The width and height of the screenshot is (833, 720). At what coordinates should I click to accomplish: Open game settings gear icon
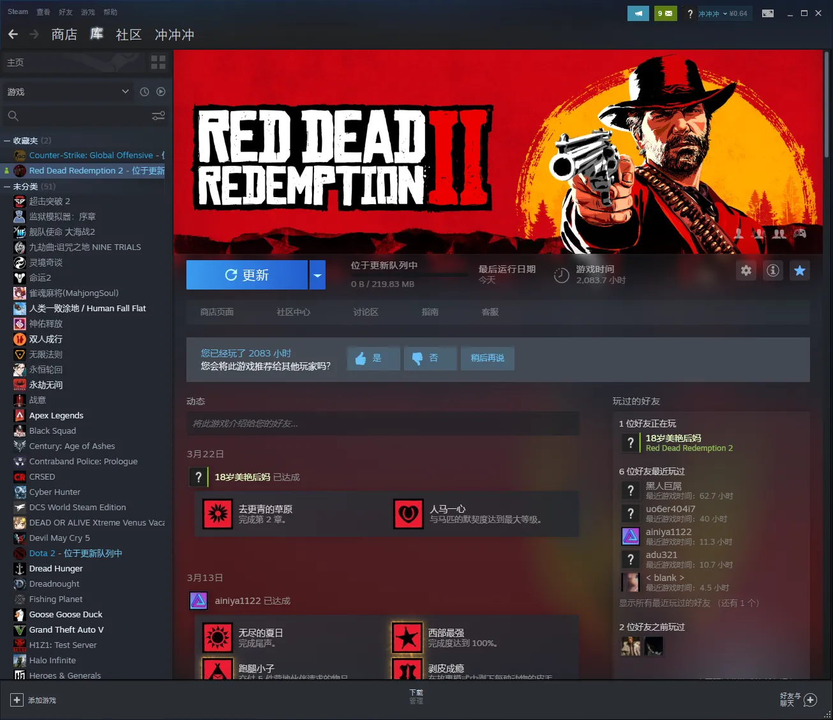click(746, 271)
